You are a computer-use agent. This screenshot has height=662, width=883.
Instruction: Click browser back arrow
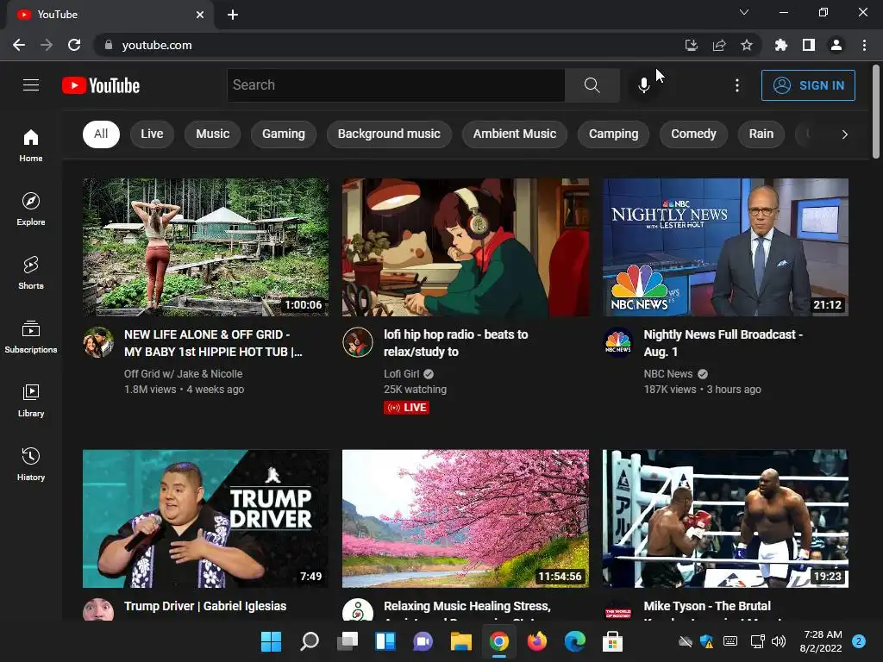click(x=19, y=45)
